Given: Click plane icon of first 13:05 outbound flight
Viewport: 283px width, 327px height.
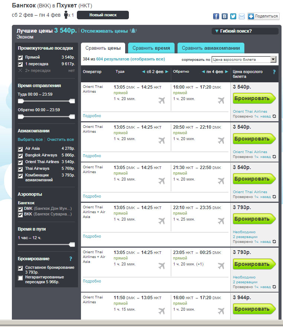Looking at the screenshot, I should tap(162, 100).
